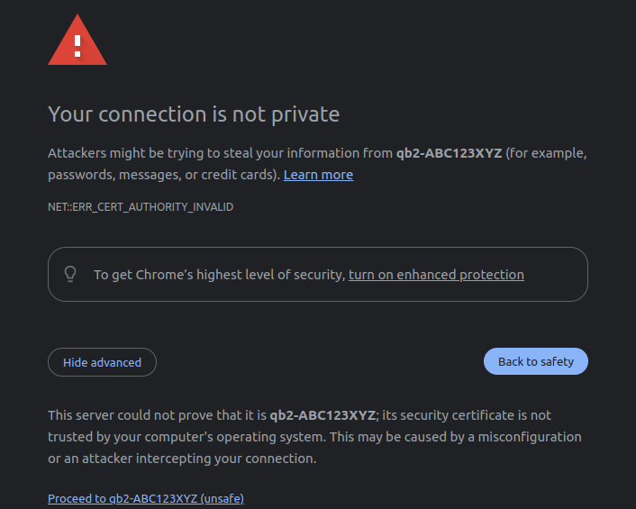
Task: Open the Learn more link
Action: tap(318, 175)
